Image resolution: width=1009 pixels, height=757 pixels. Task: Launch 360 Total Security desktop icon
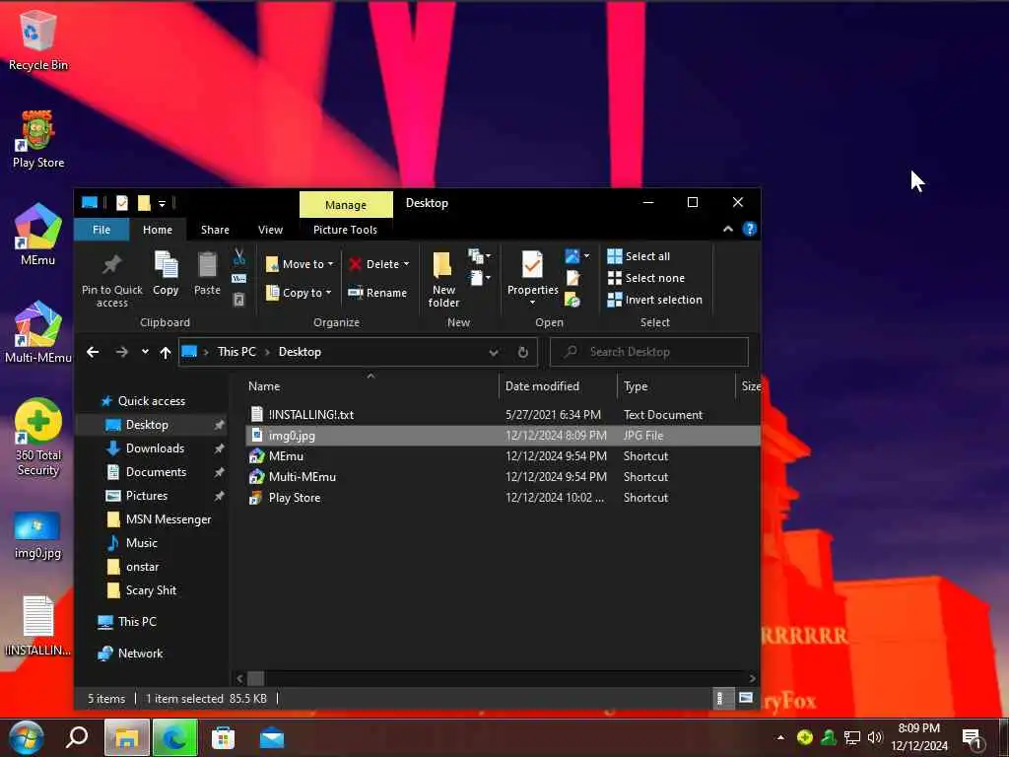38,438
